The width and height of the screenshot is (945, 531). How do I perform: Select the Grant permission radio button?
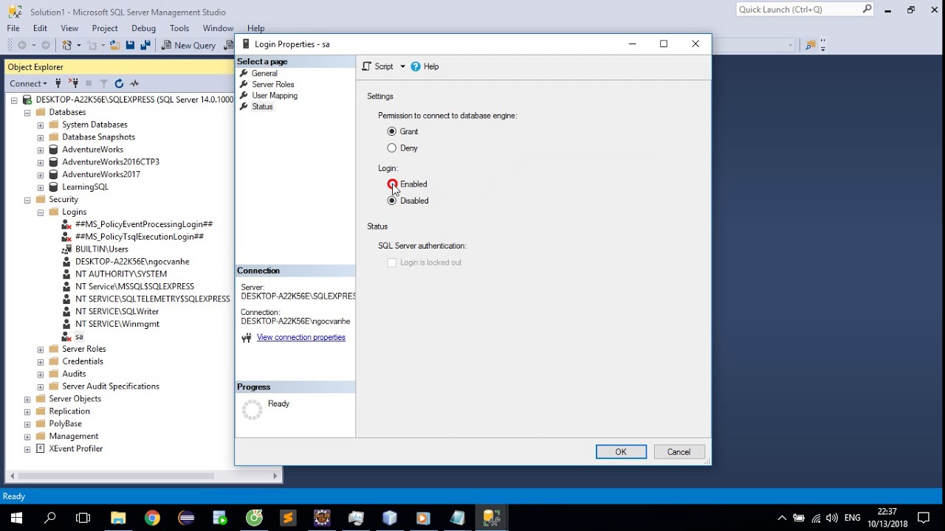pos(392,131)
